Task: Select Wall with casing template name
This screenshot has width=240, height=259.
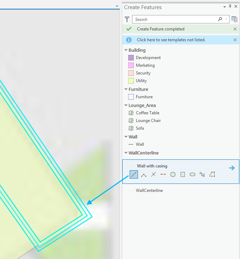Action: point(152,166)
